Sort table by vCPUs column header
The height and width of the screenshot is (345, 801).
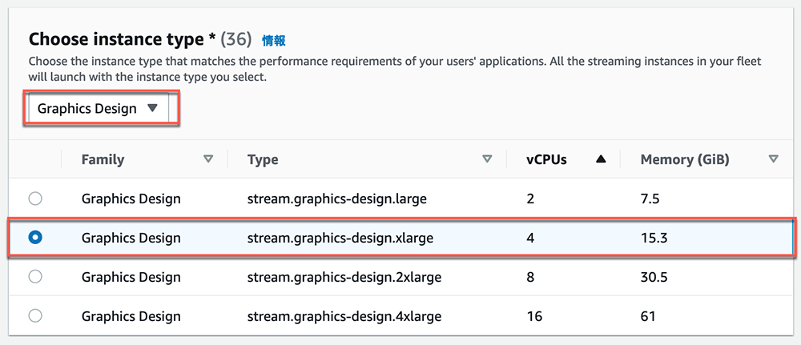tap(546, 160)
